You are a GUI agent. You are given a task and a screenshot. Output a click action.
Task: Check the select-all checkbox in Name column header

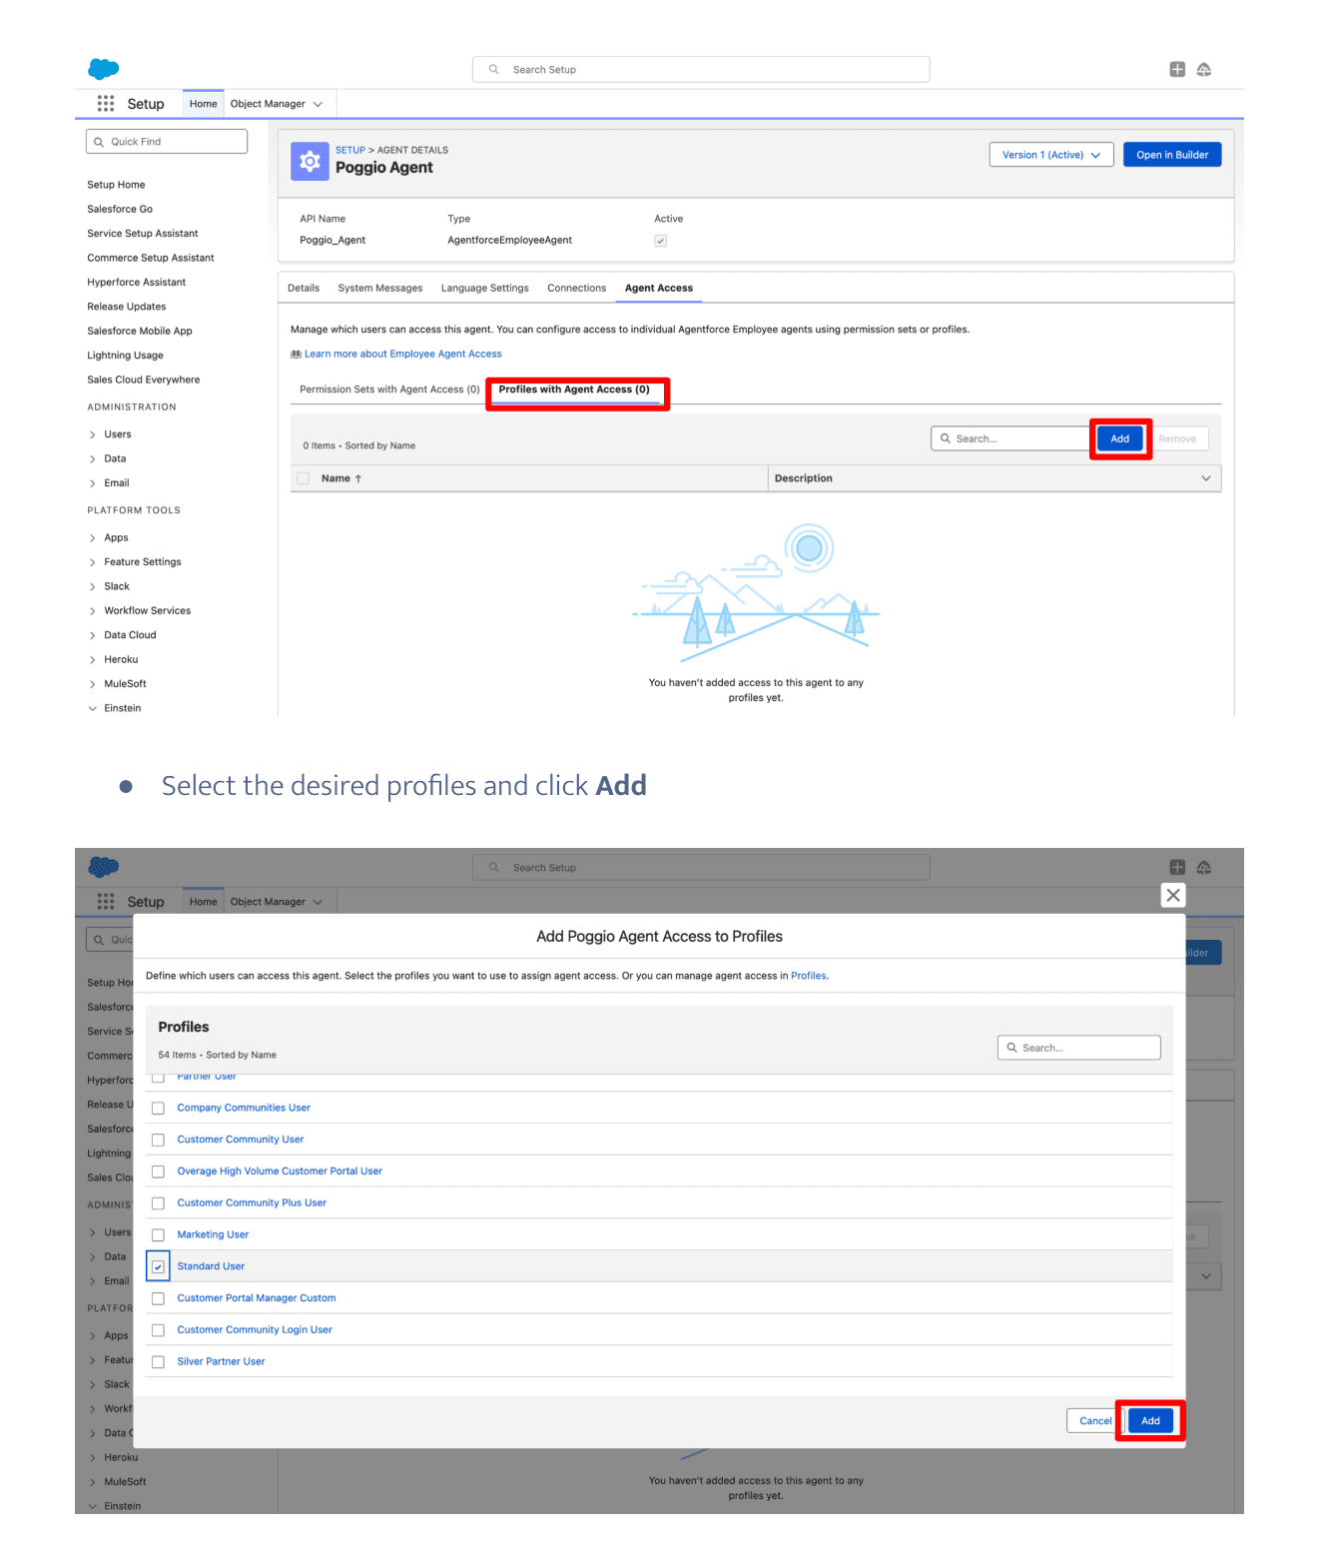[x=304, y=478]
